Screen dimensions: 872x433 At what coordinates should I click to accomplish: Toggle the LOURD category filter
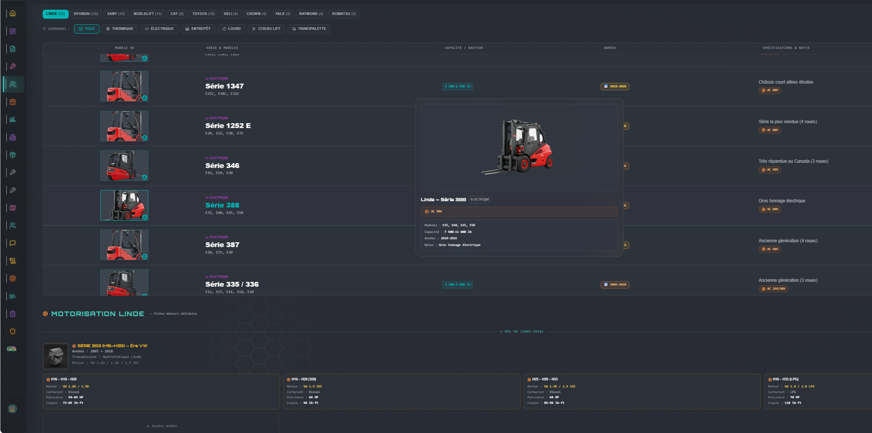coord(231,29)
